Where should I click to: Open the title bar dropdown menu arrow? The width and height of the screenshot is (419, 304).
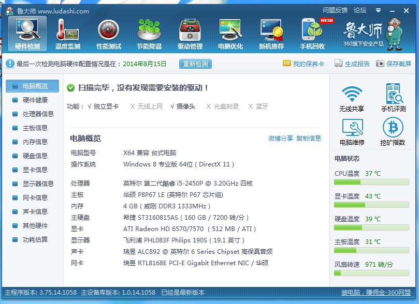pyautogui.click(x=378, y=11)
